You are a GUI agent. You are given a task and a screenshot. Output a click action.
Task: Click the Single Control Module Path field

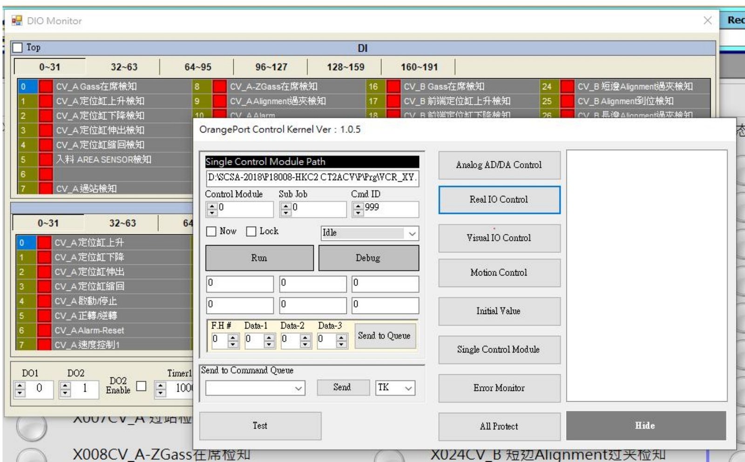click(312, 177)
